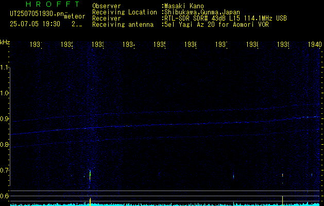Screen dimensions: 324x206
Task: Click the 1932 time axis label
Action: tap(67, 44)
